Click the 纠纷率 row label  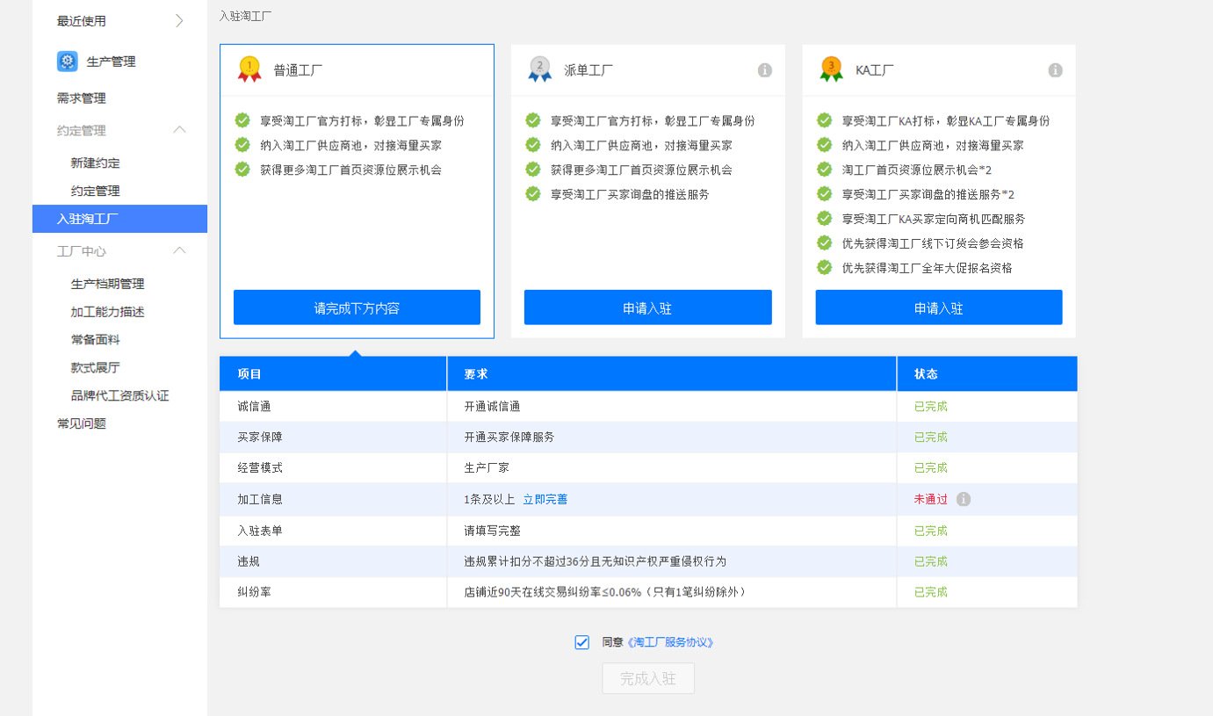255,592
